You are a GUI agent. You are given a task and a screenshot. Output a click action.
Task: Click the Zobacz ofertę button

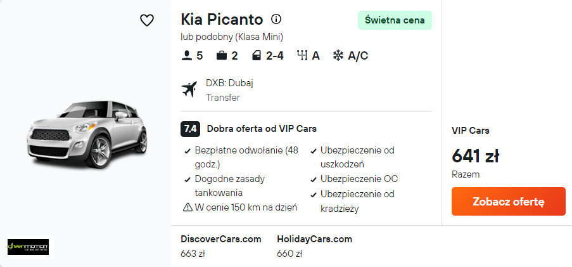(509, 201)
